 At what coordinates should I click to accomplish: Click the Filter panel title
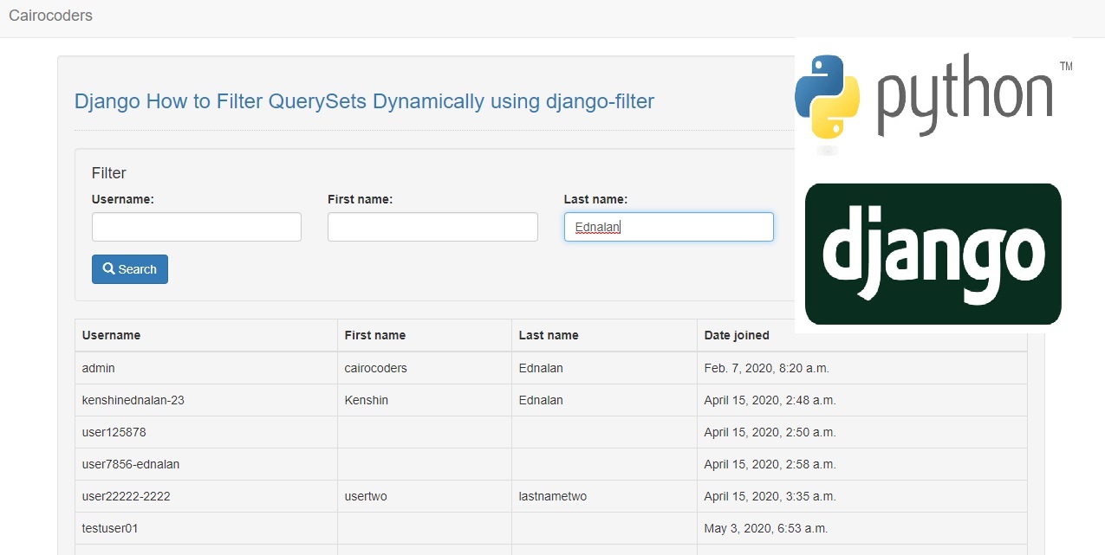[109, 173]
